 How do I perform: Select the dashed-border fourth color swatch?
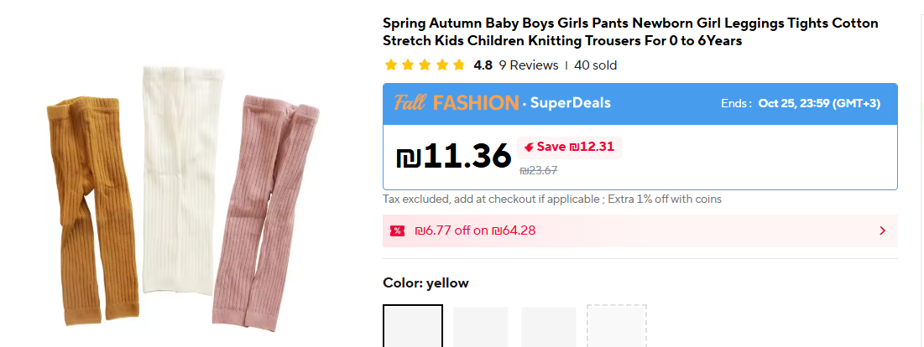point(616,327)
